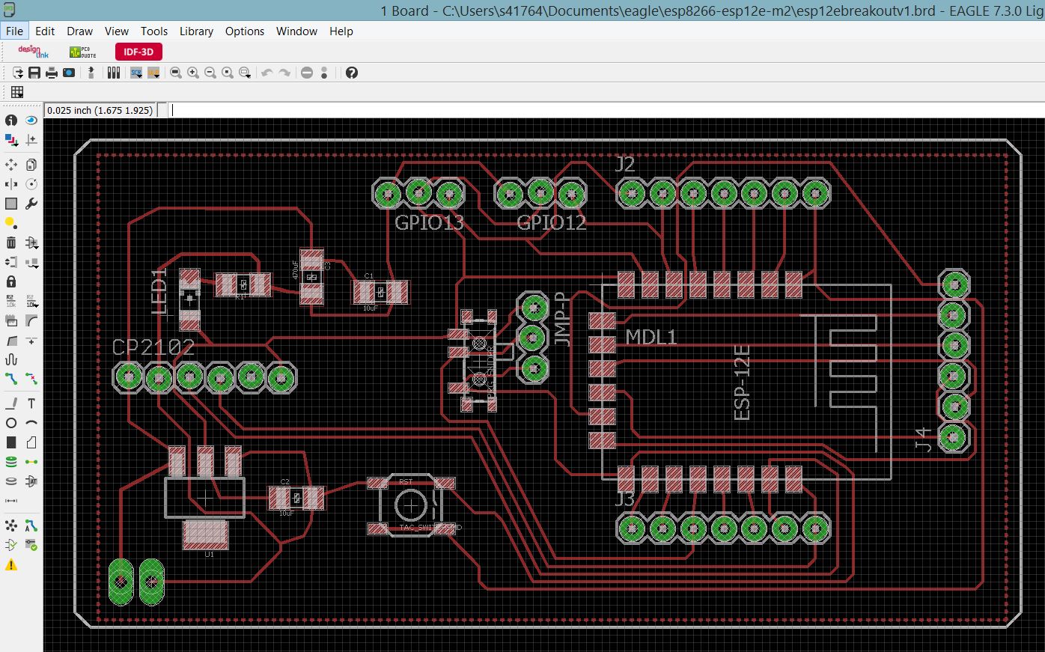Open the Window menu

[x=296, y=31]
